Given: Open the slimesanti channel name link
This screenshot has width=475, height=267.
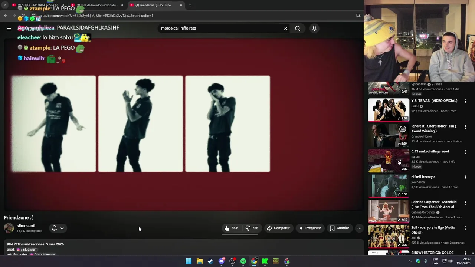Looking at the screenshot, I should tap(26, 226).
